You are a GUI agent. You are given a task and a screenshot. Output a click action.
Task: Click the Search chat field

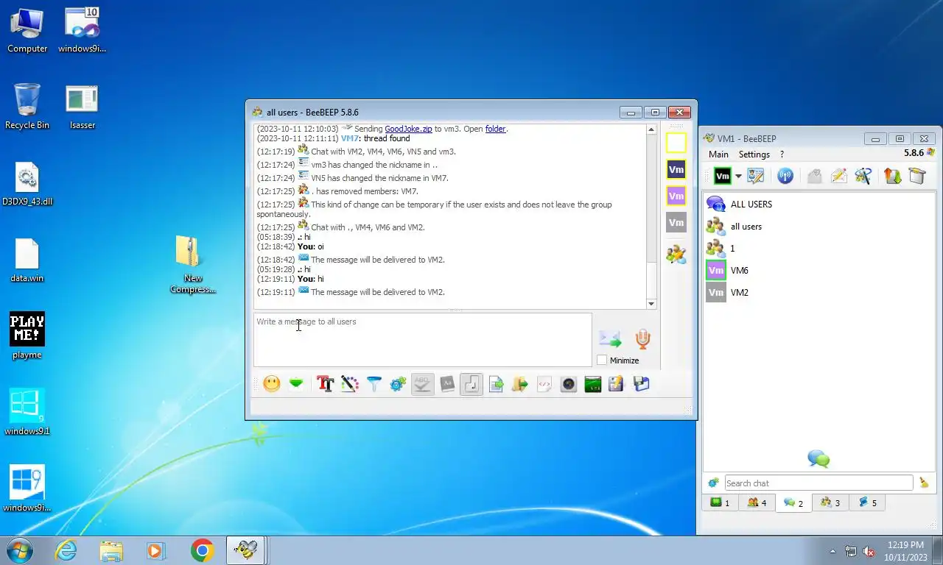(818, 483)
